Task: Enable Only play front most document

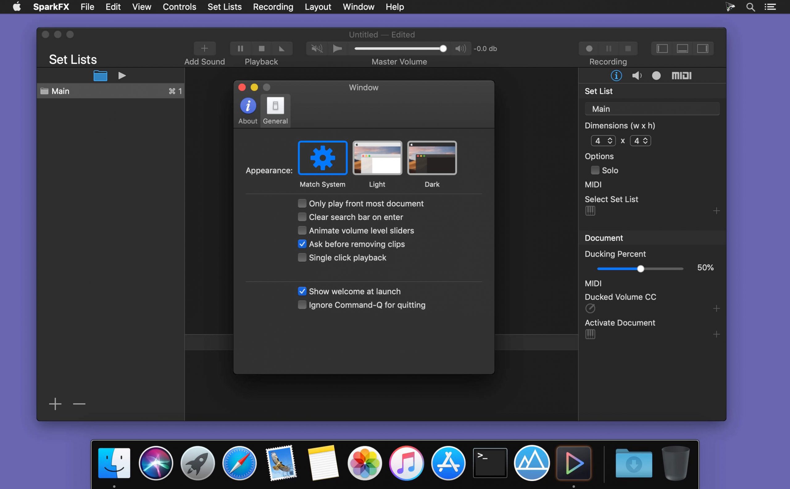Action: [302, 203]
